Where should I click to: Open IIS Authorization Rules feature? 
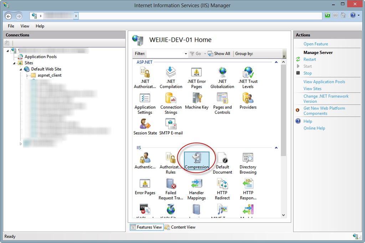171,163
